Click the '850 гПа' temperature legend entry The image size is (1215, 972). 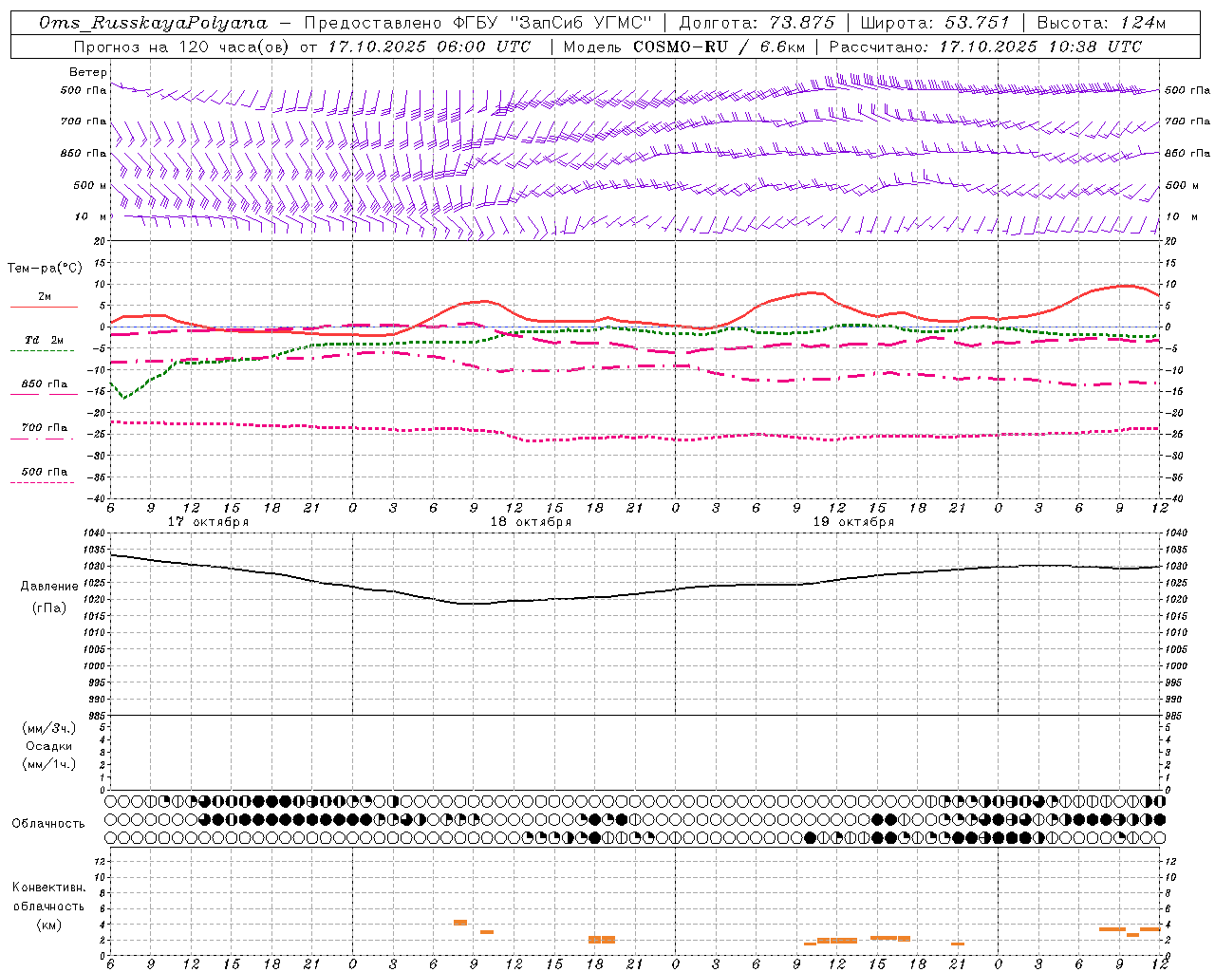point(45,383)
